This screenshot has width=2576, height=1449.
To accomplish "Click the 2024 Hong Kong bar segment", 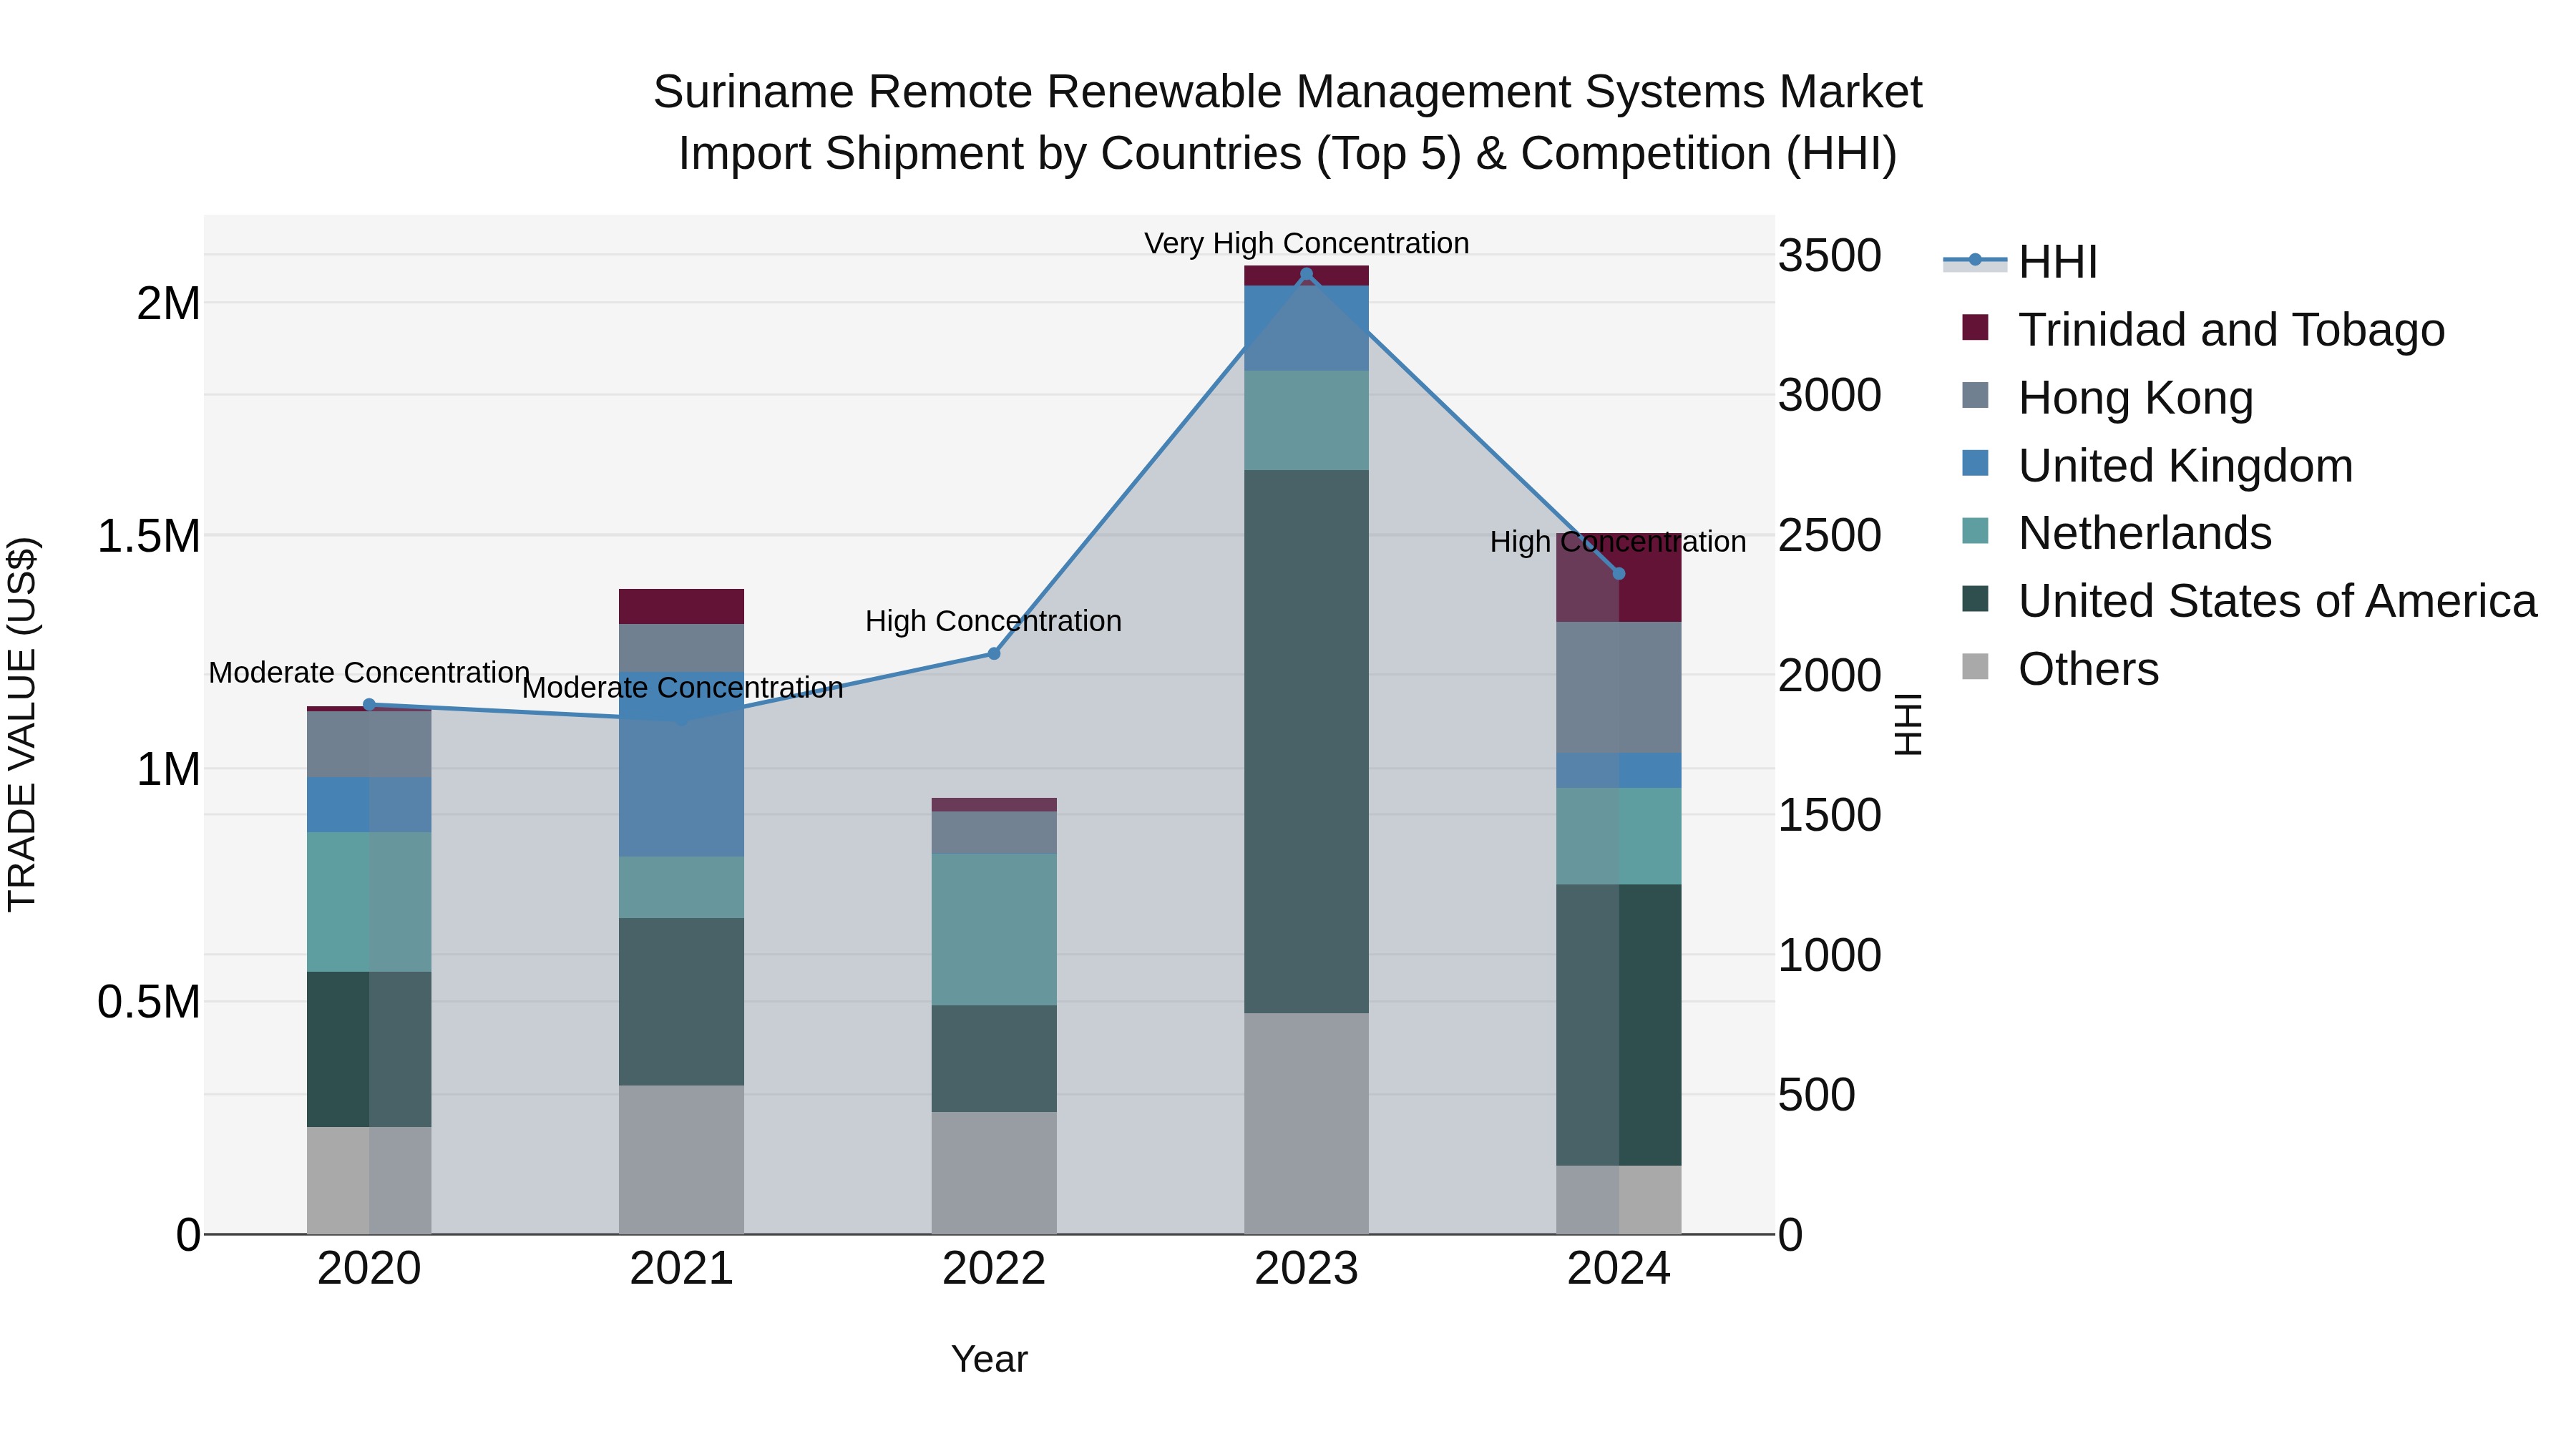I will pyautogui.click(x=1619, y=688).
